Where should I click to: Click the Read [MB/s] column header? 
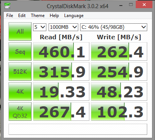pyautogui.click(x=61, y=37)
